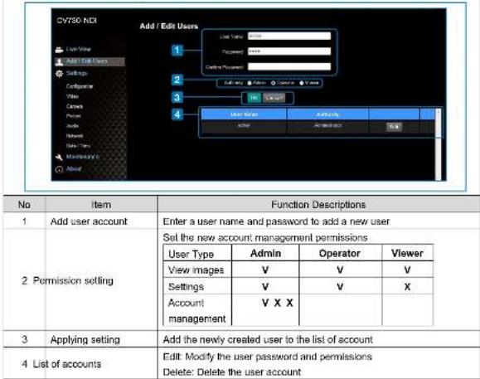This screenshot has width=480, height=379.
Task: Click the Edit button in admin row
Action: 394,127
